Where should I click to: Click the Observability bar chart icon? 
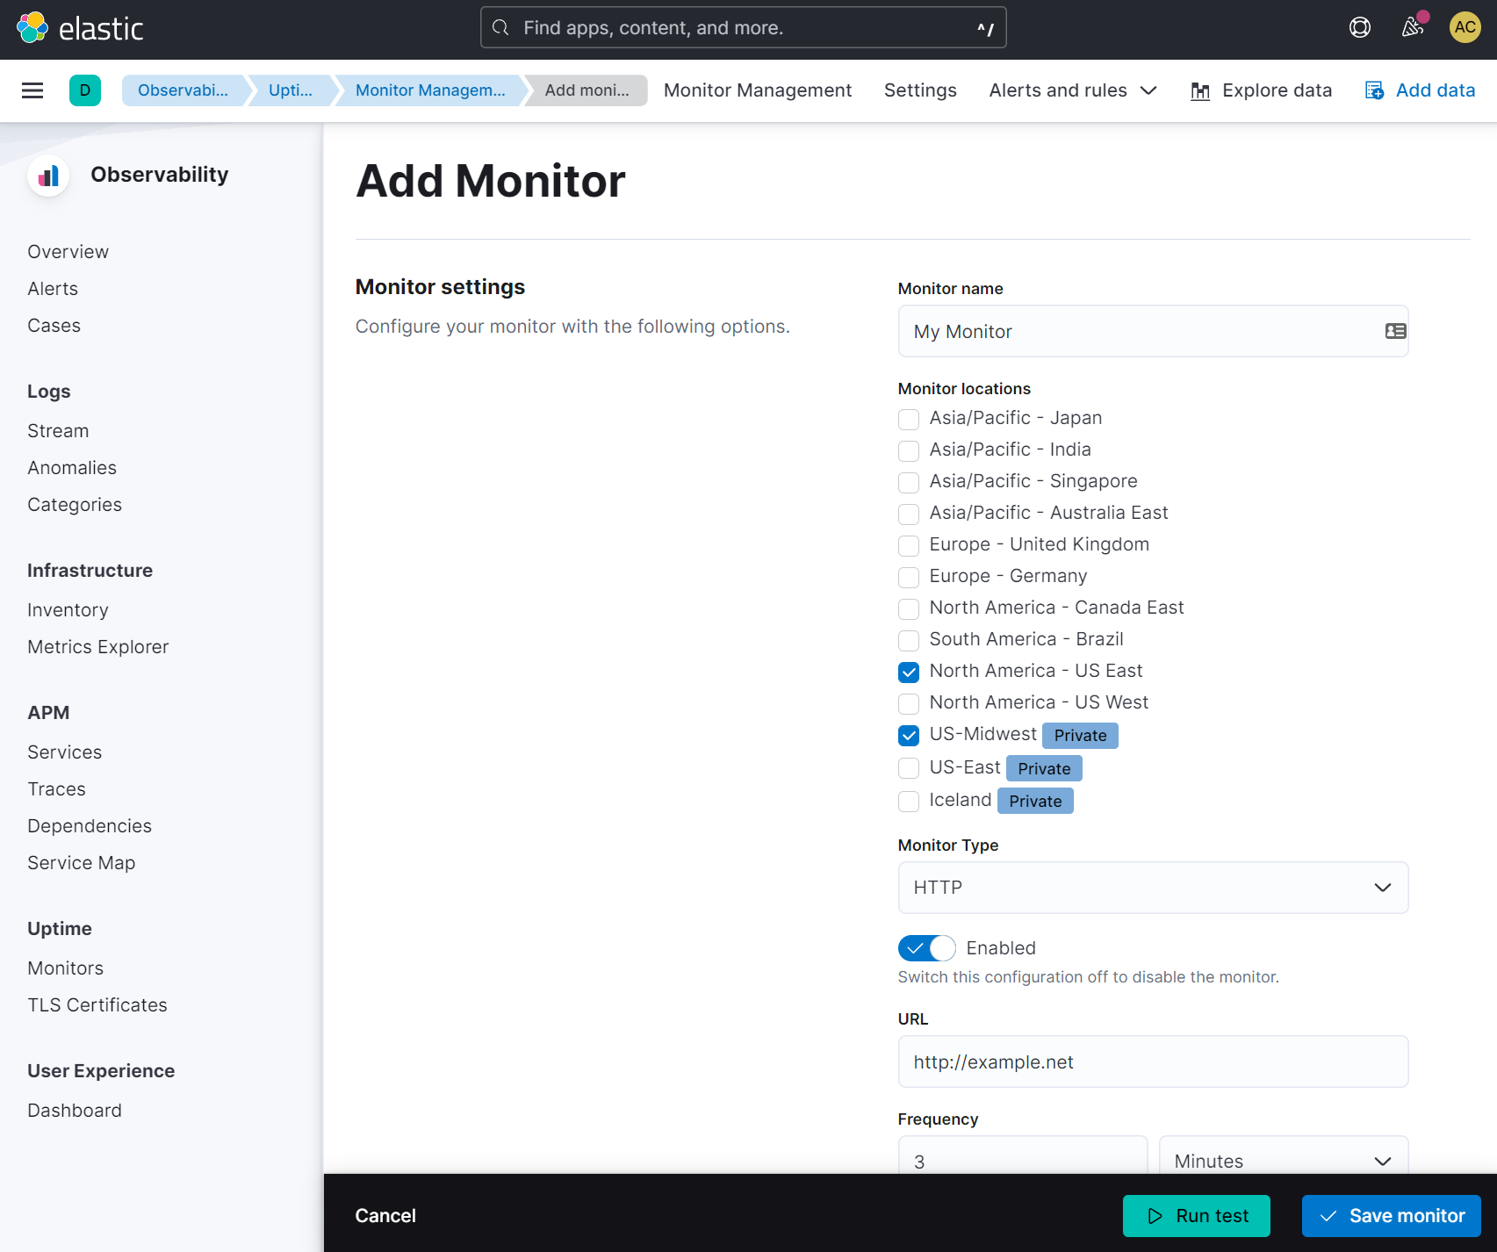pos(49,176)
